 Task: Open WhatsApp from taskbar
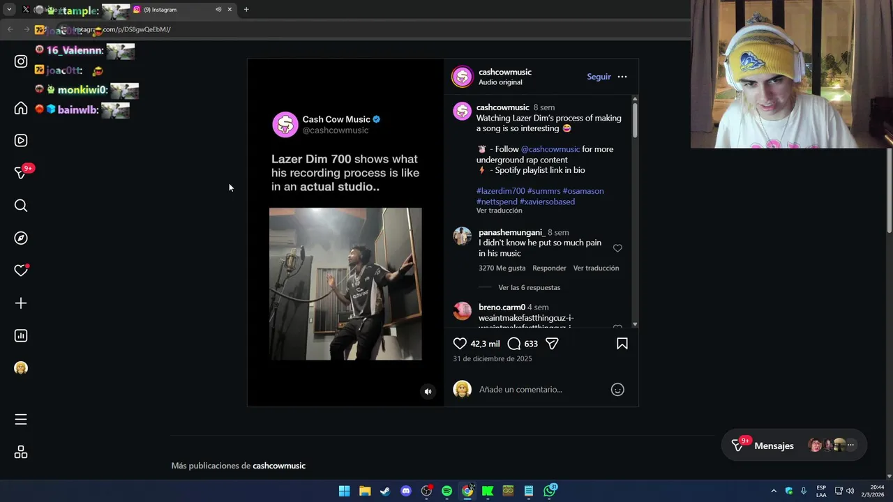550,491
